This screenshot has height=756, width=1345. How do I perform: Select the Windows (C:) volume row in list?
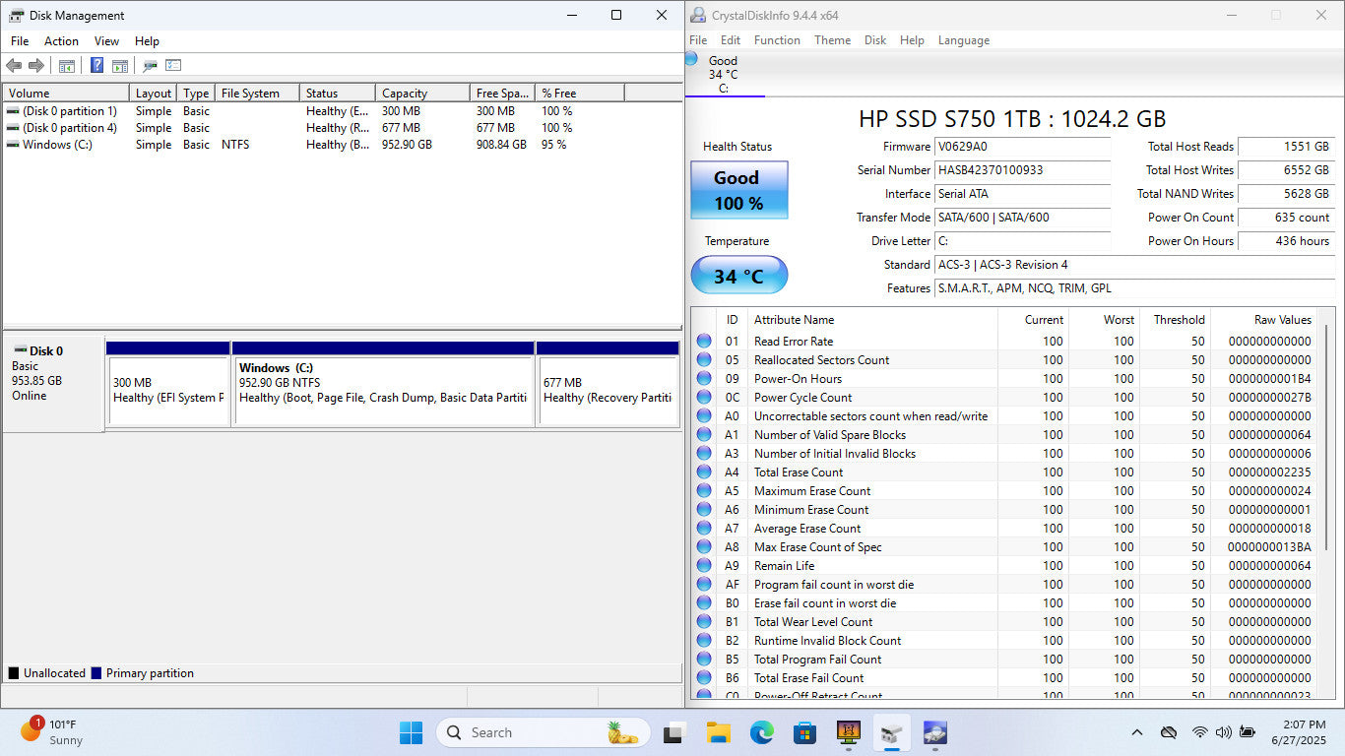coord(342,145)
